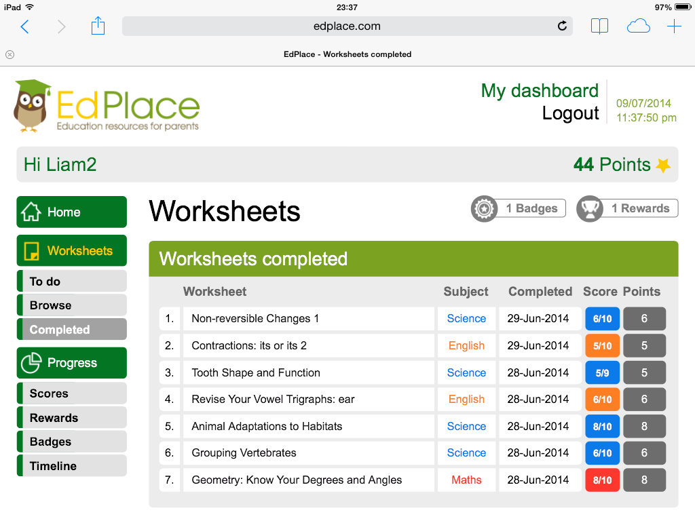Close the EdPlace tab with x icon
The height and width of the screenshot is (521, 695).
point(10,54)
